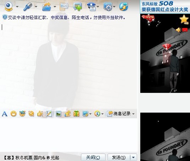Open the send button options dropdown arrow
Image resolution: width=190 pixels, height=161 pixels.
pos(134,157)
